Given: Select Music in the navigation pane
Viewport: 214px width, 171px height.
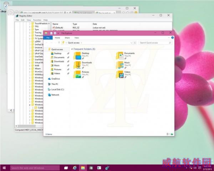Looking at the screenshot, I should tap(57, 66).
